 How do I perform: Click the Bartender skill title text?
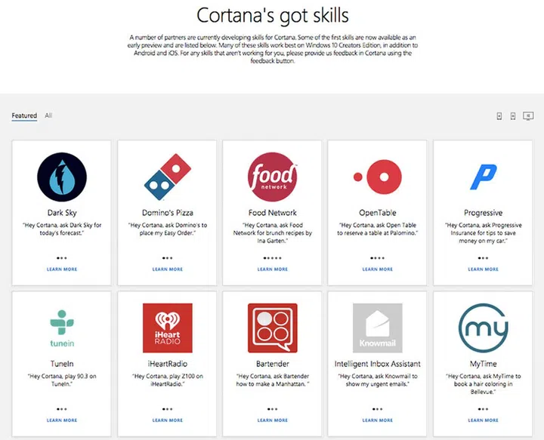pos(272,364)
